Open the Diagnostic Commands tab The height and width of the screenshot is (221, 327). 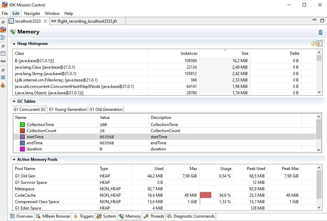(x=191, y=216)
